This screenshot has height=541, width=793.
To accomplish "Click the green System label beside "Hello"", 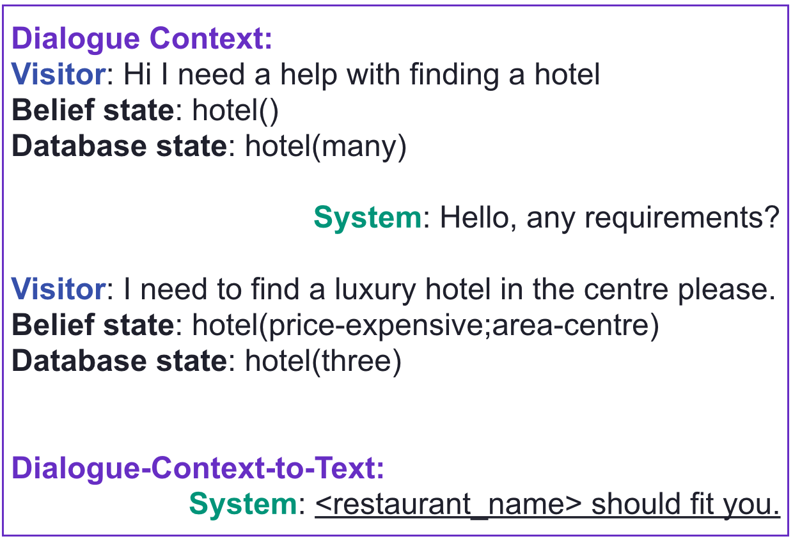I will (x=367, y=219).
